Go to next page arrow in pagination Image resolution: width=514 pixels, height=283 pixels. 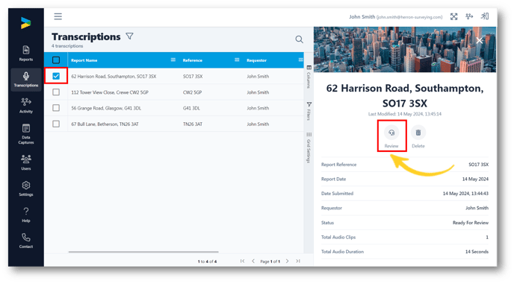coord(287,261)
